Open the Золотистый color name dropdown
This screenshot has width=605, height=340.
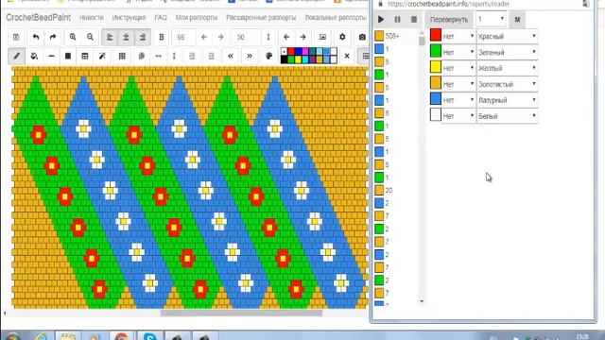[x=507, y=84]
